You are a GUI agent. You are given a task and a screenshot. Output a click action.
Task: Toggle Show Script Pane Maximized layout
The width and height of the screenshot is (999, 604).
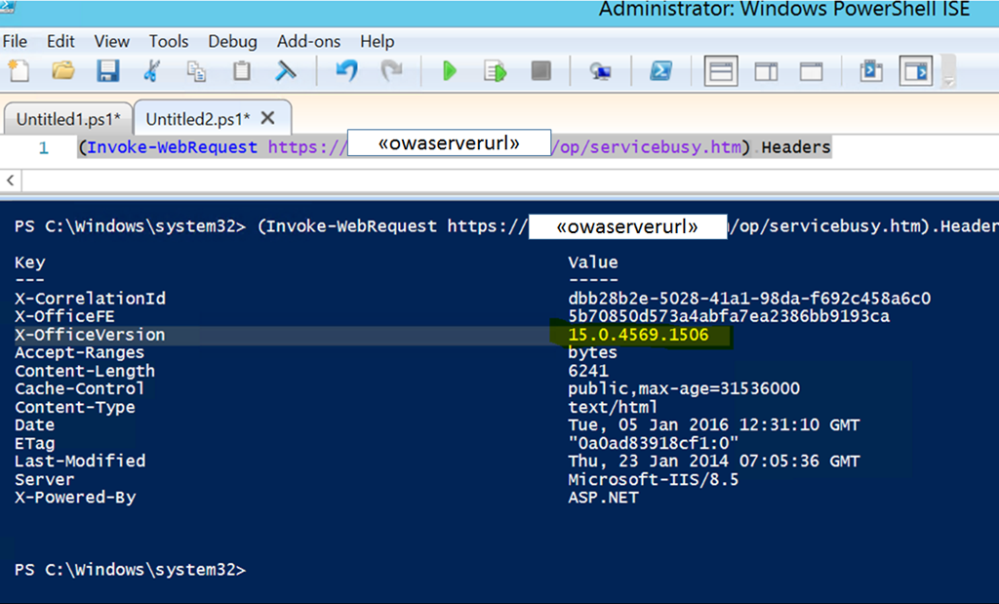[x=812, y=71]
